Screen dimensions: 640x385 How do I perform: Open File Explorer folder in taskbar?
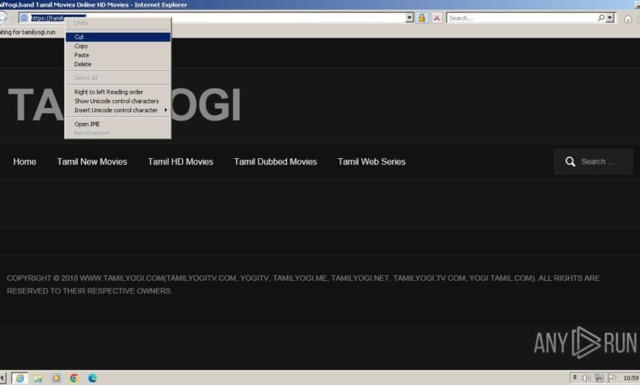tap(38, 378)
